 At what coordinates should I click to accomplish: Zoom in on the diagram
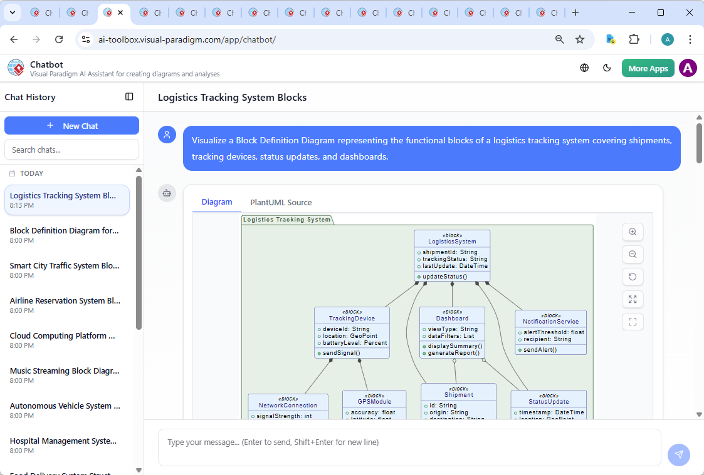[x=633, y=232]
